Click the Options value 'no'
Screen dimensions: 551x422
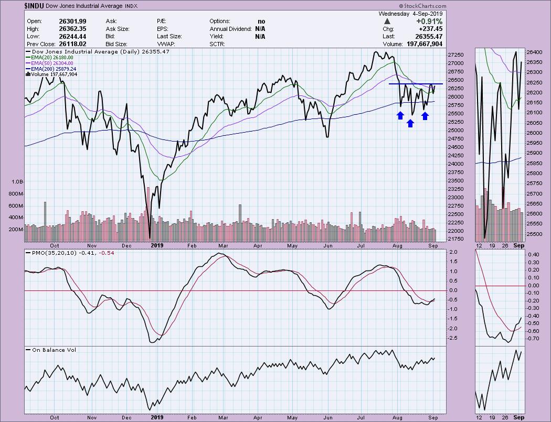261,21
